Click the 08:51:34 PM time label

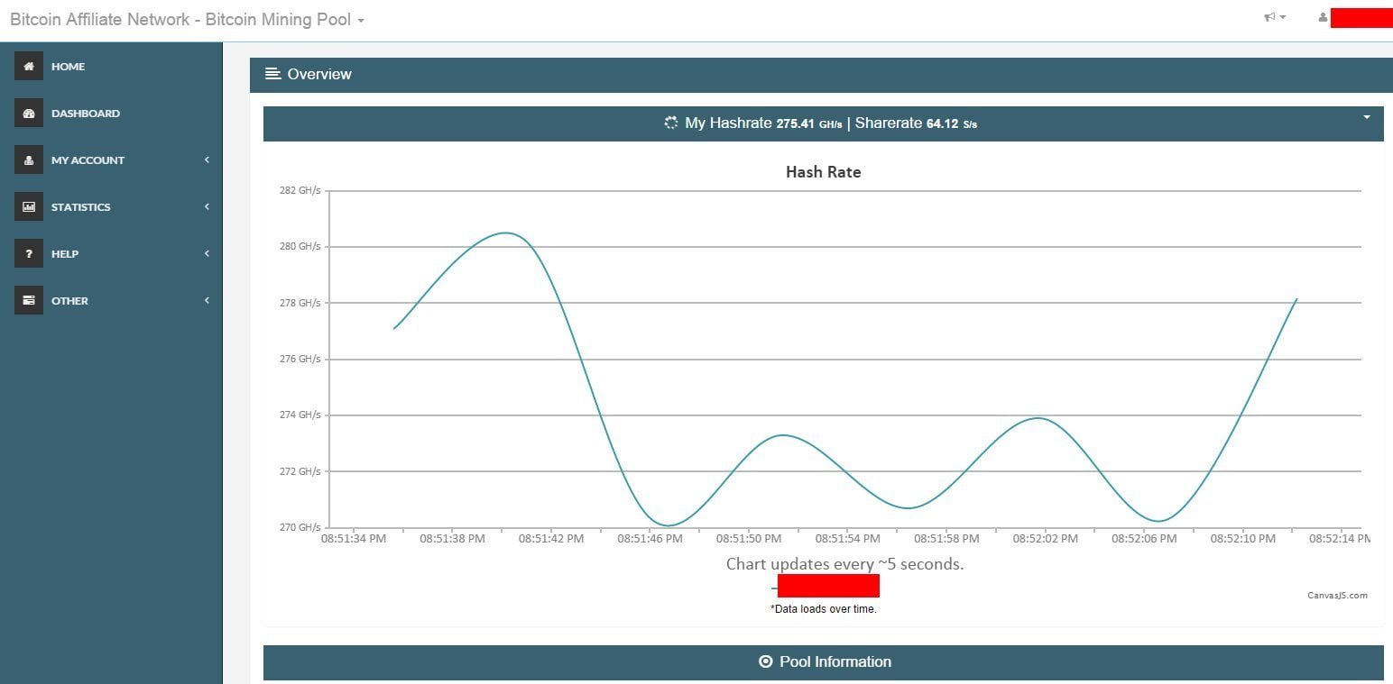(x=354, y=538)
